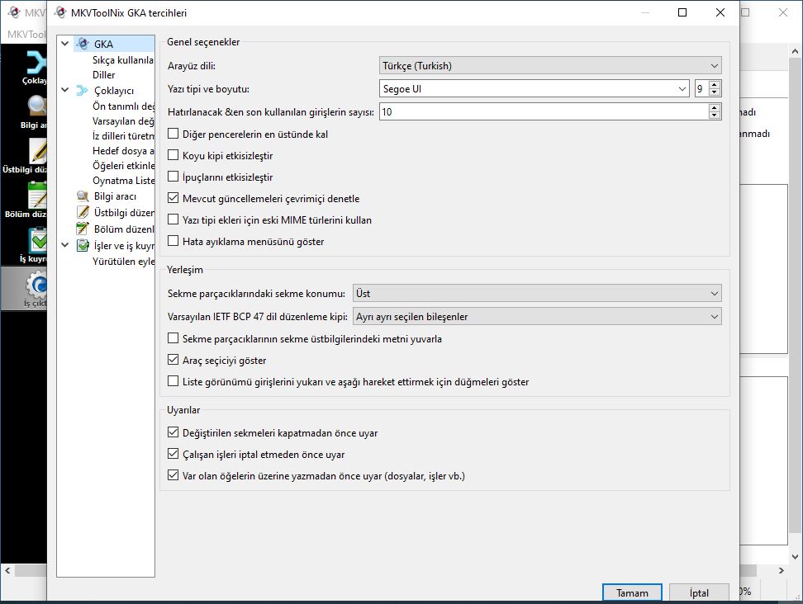Select Ön tanımlı değerler tree item
This screenshot has height=604, width=803.
(x=123, y=106)
